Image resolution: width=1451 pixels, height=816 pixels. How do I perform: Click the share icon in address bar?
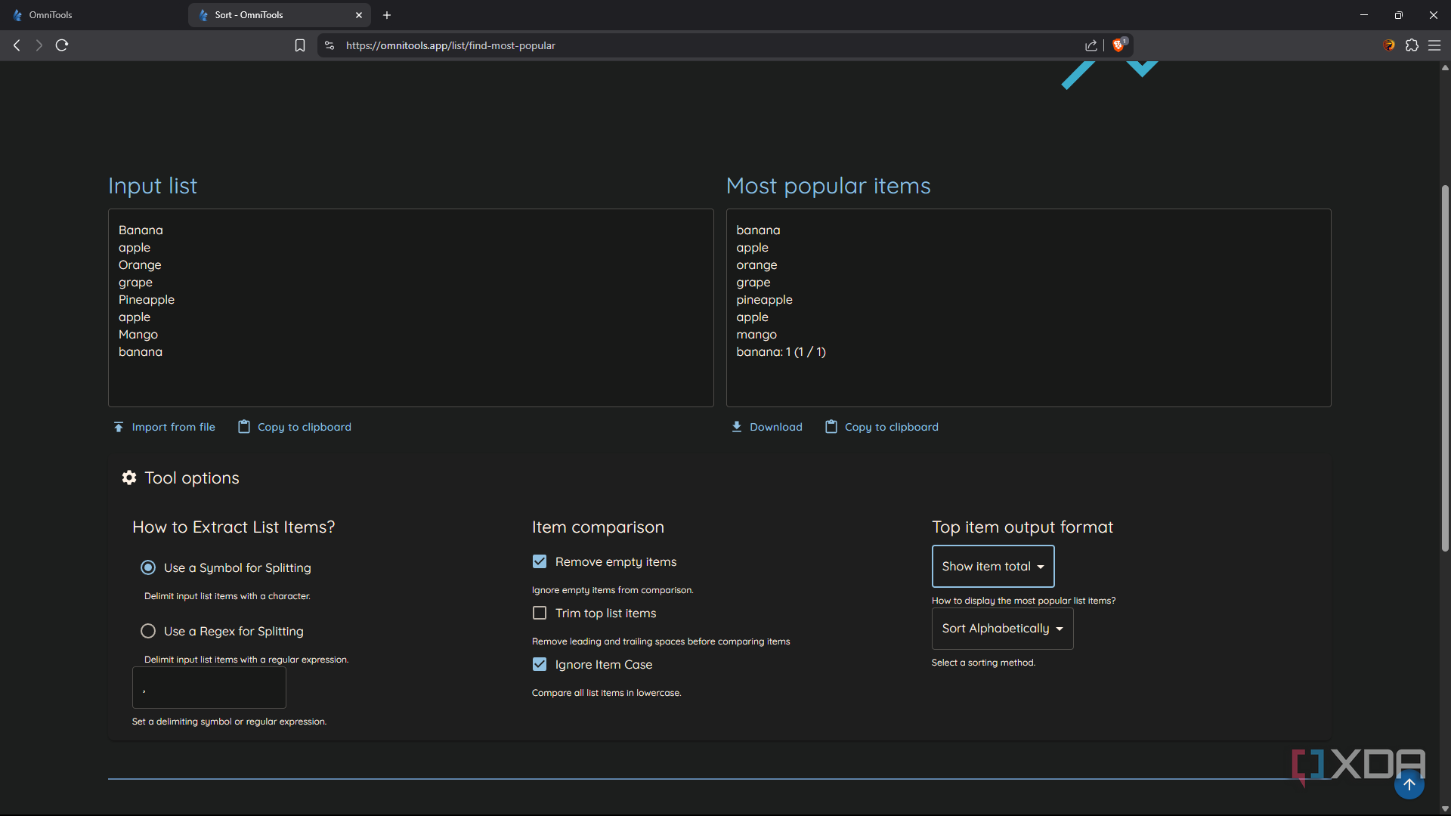1091,45
